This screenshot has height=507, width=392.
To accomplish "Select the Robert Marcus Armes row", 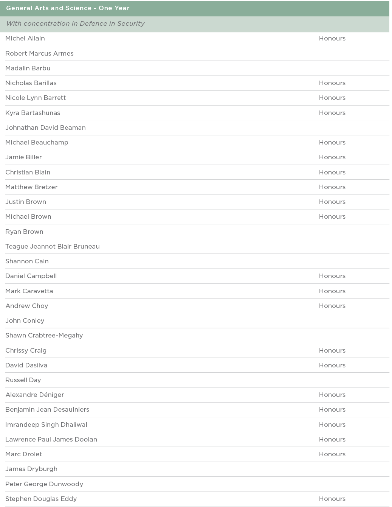I will click(39, 53).
